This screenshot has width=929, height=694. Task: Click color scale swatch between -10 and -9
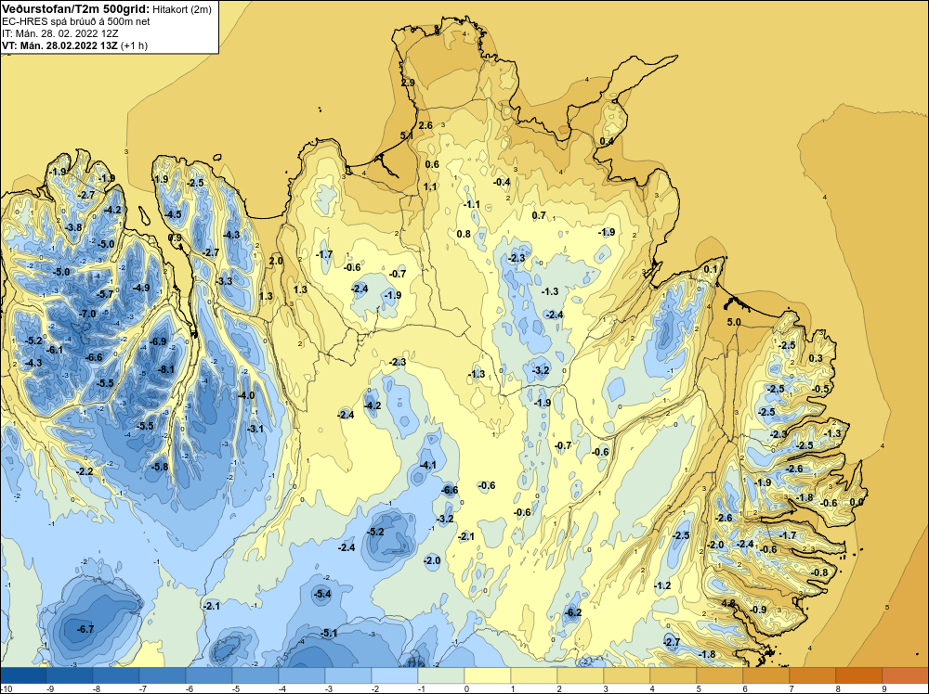point(23,675)
